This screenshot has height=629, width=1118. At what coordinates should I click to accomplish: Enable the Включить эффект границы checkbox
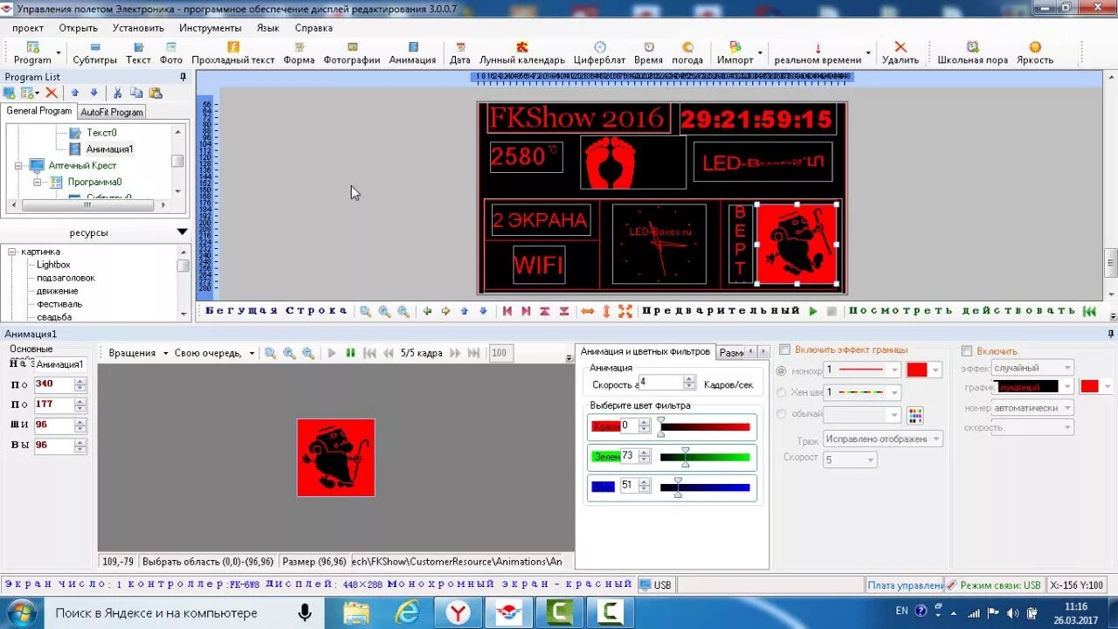click(784, 350)
